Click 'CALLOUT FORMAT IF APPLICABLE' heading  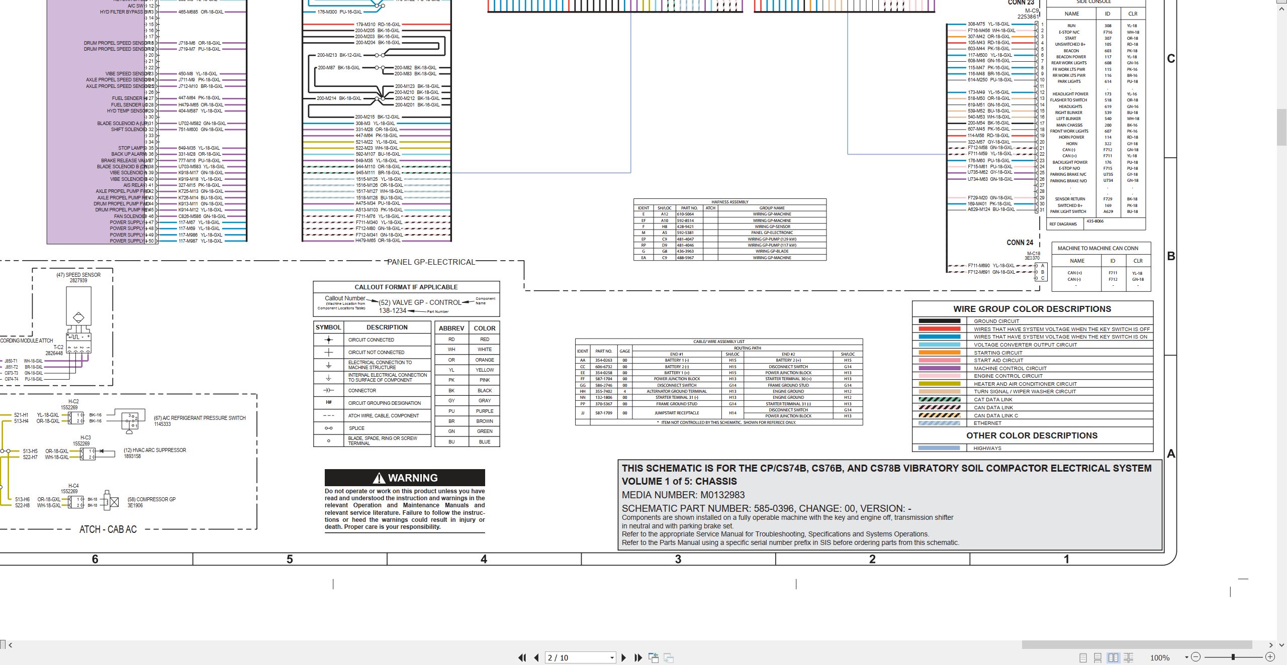406,287
